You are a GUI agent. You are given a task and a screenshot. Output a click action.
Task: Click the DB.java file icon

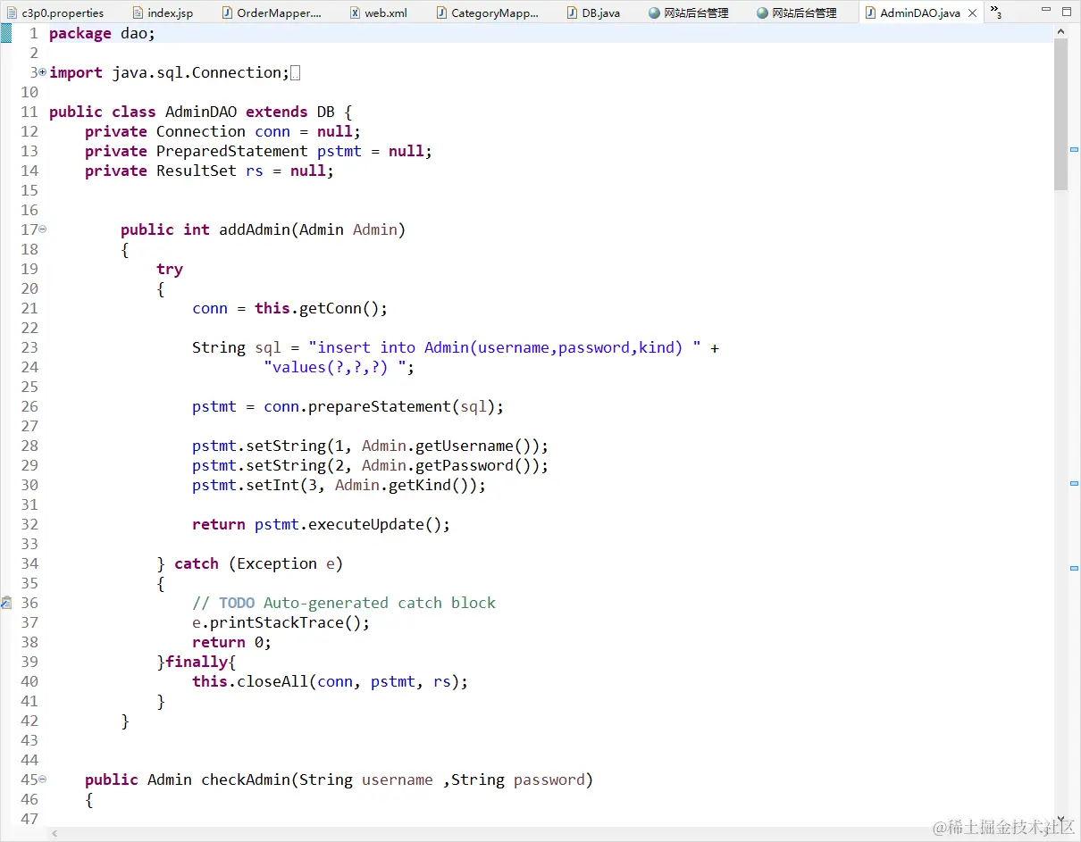click(572, 13)
